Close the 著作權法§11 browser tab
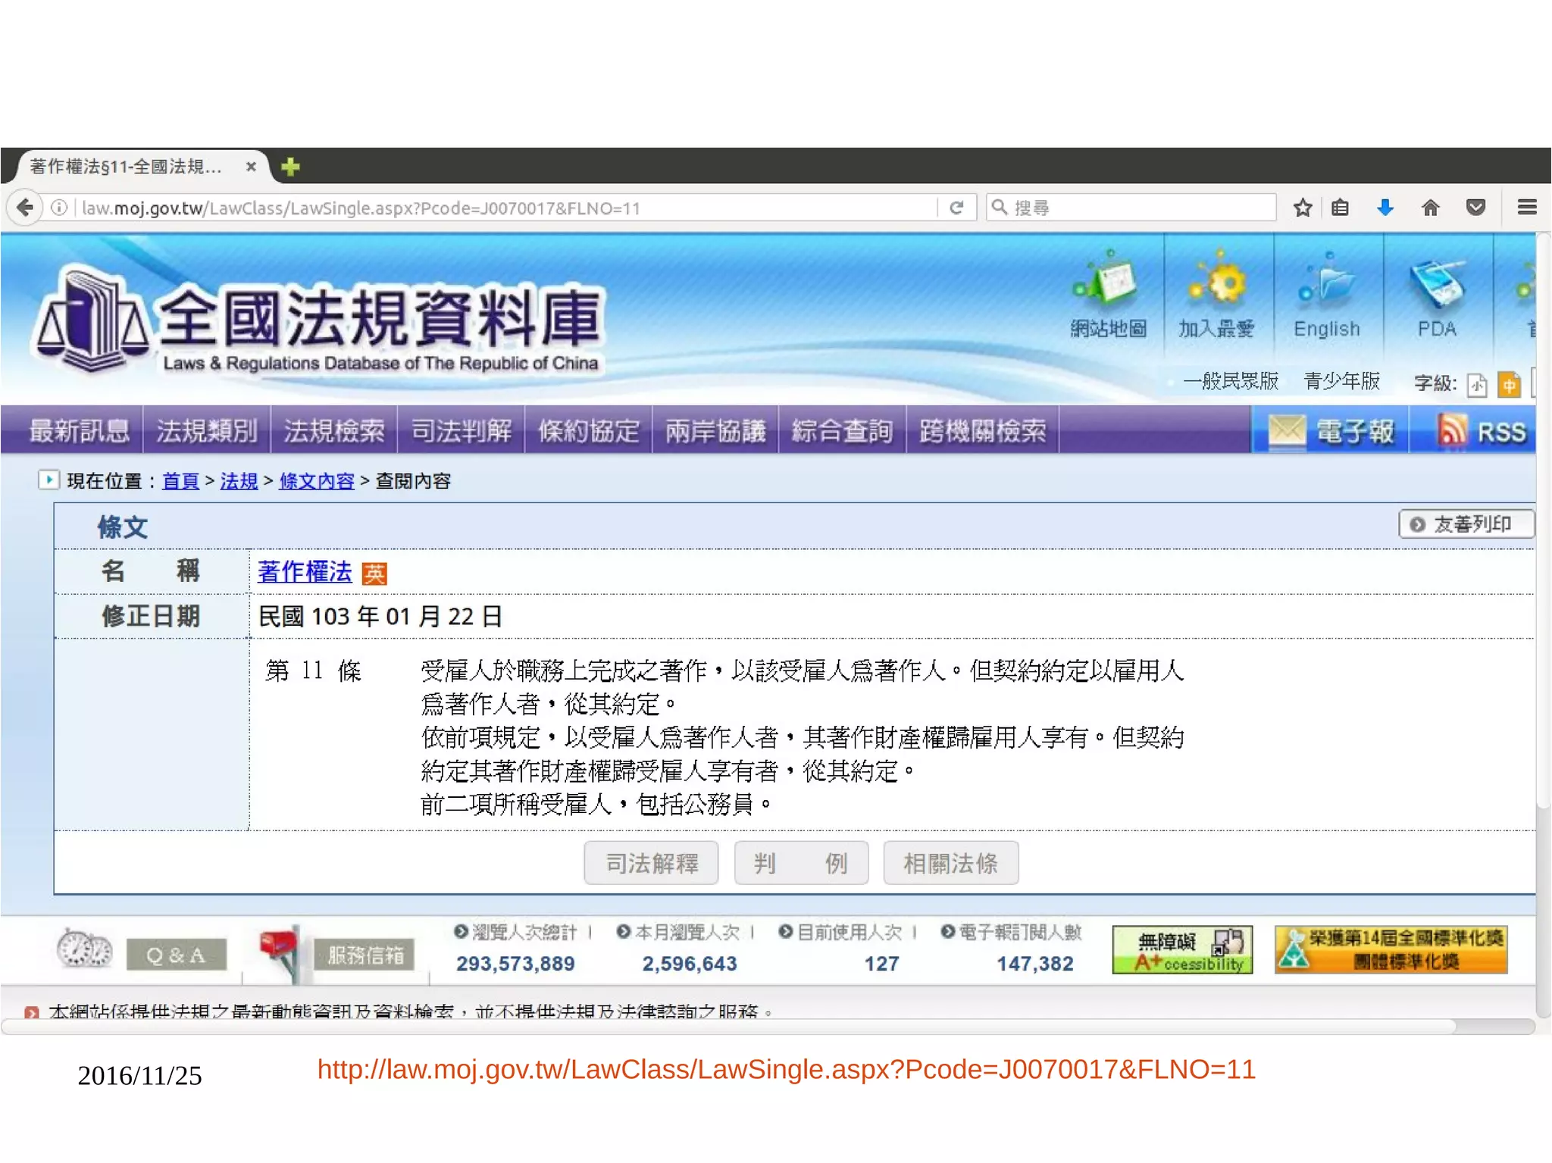The image size is (1552, 1163). (251, 167)
